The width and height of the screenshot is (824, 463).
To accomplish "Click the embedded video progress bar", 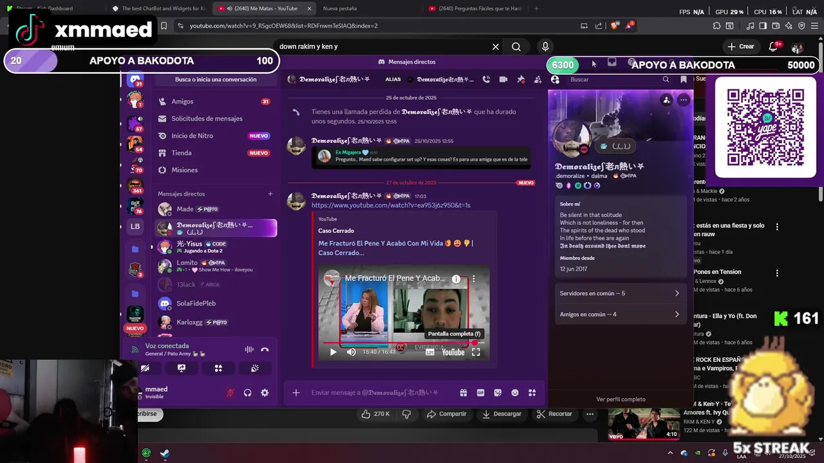I will (403, 343).
